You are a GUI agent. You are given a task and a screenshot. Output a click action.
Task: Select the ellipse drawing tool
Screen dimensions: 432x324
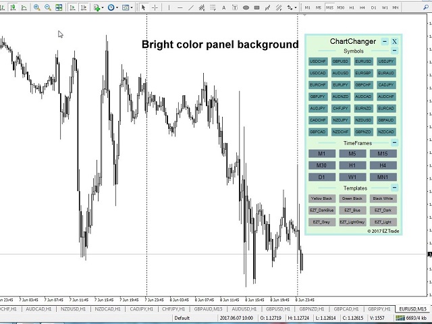pos(246,7)
